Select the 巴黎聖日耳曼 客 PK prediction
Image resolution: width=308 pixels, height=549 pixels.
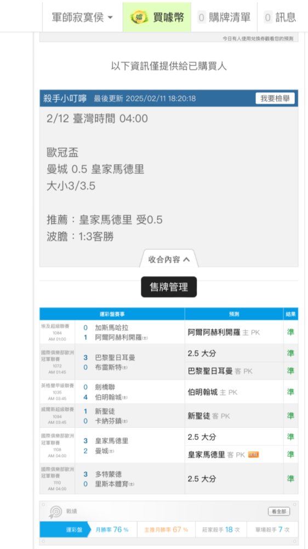[220, 371]
